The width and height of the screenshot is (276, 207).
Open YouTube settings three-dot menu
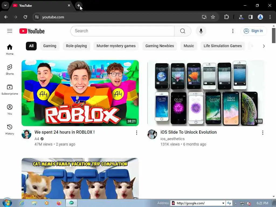[x=233, y=31]
